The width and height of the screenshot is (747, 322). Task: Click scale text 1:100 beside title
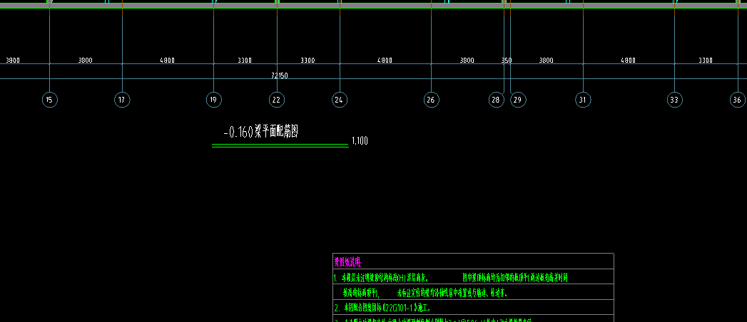[x=360, y=141]
